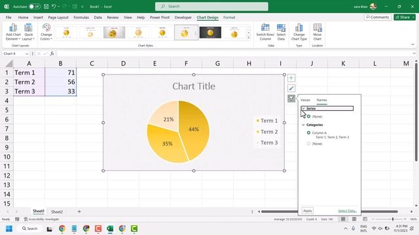Select the Column A category radio button
Viewport: 419px width, 235px height.
click(308, 133)
